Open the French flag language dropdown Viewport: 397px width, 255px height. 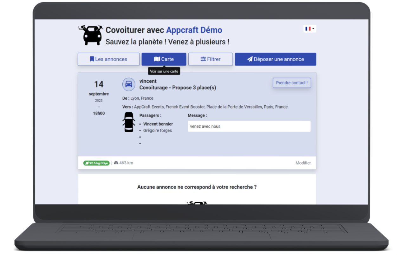click(x=310, y=29)
